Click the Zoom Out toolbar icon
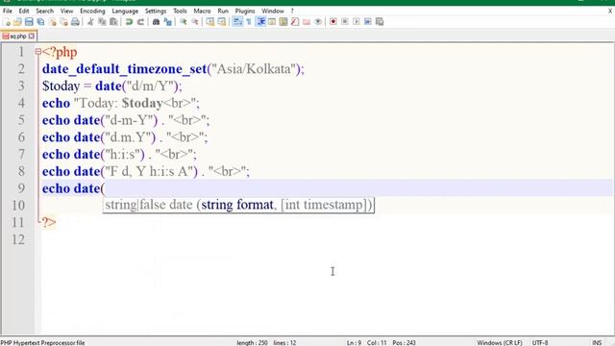This screenshot has width=615, height=346. click(194, 22)
